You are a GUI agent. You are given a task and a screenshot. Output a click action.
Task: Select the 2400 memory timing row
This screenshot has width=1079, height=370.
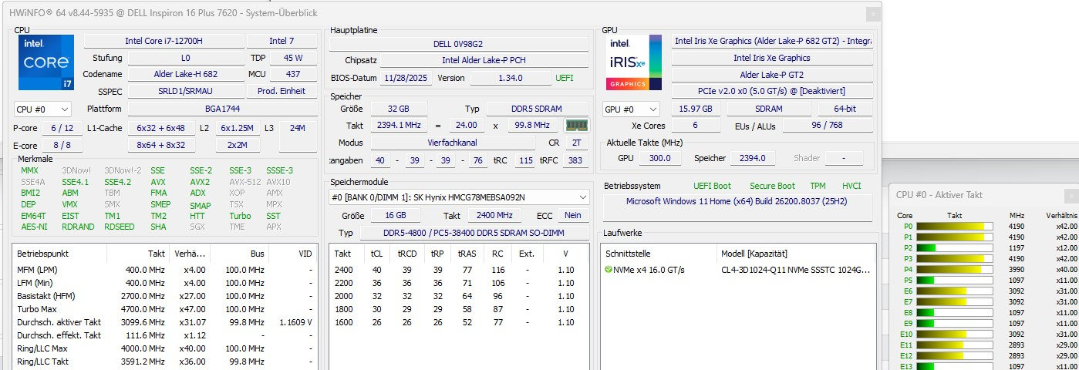[458, 270]
